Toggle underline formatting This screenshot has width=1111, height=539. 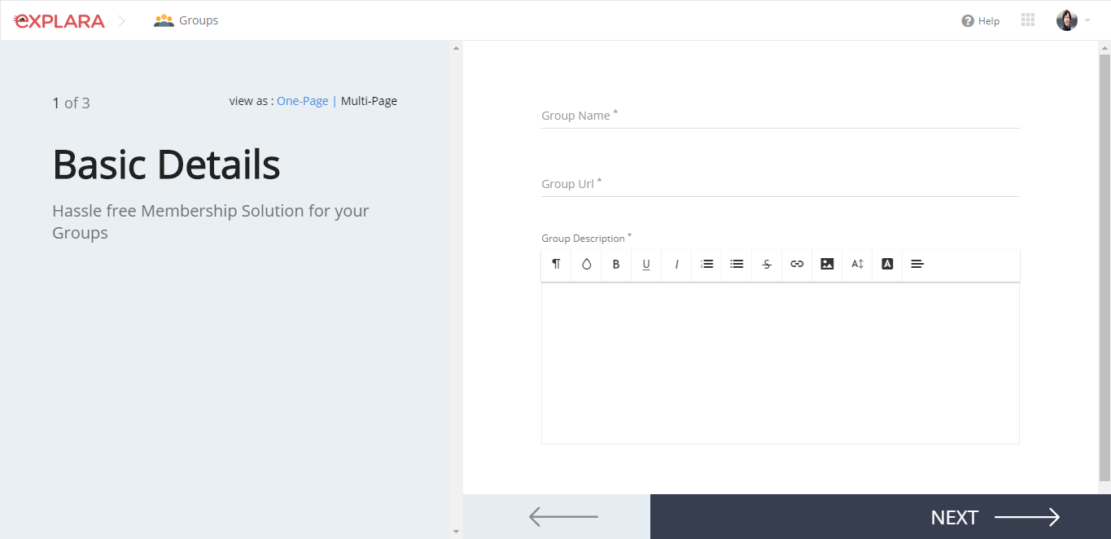coord(646,264)
